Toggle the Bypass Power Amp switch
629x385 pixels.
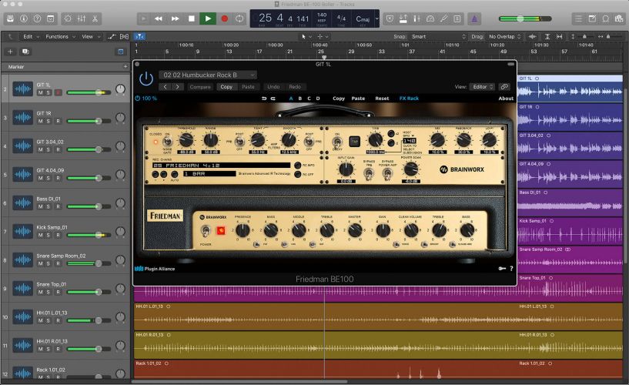tap(387, 174)
